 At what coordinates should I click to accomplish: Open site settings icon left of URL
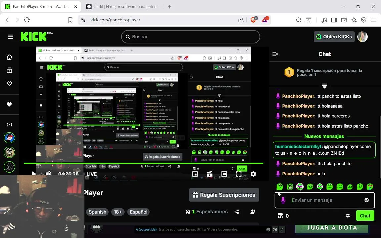pos(83,20)
